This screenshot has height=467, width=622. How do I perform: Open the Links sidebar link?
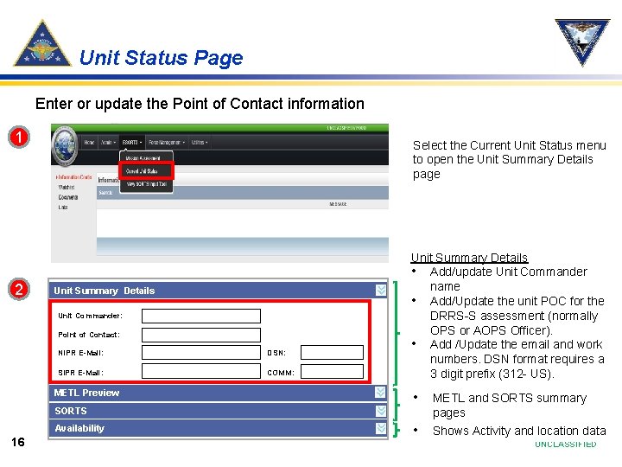pos(63,207)
